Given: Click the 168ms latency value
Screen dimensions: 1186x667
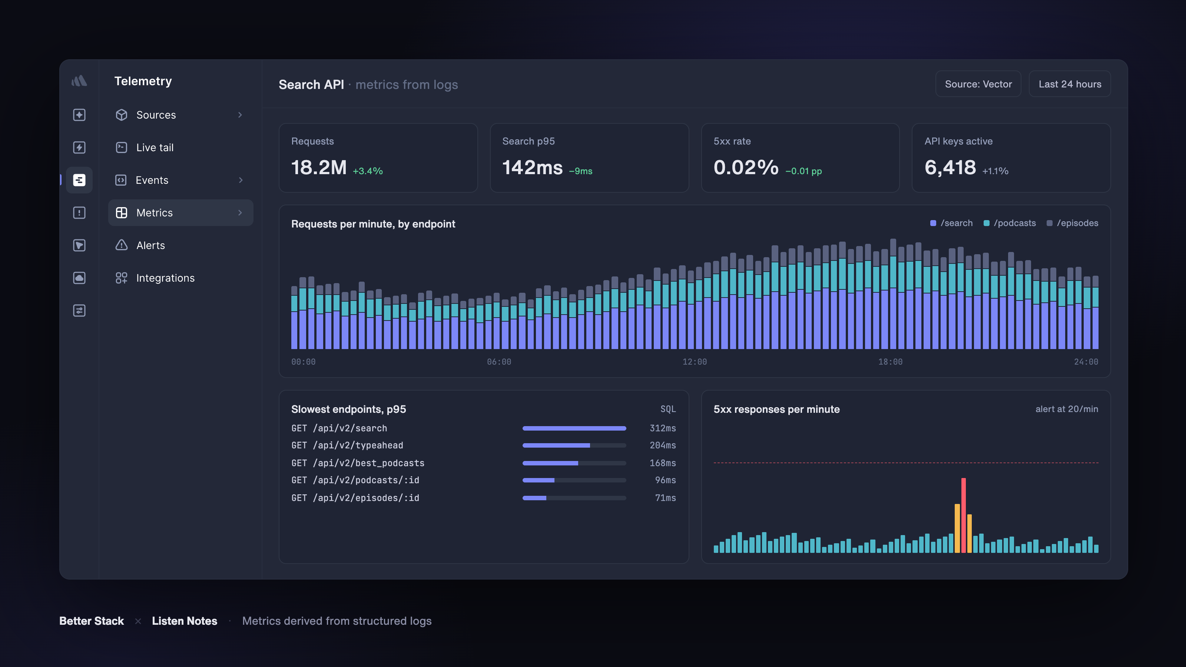Looking at the screenshot, I should pos(663,463).
